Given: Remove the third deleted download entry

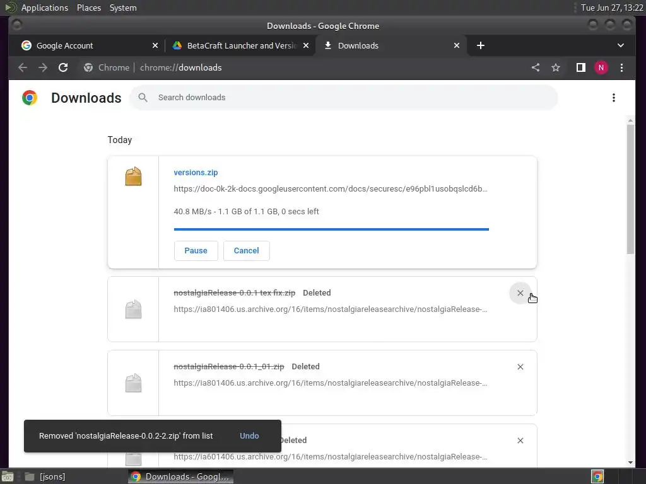Looking at the screenshot, I should pyautogui.click(x=520, y=441).
